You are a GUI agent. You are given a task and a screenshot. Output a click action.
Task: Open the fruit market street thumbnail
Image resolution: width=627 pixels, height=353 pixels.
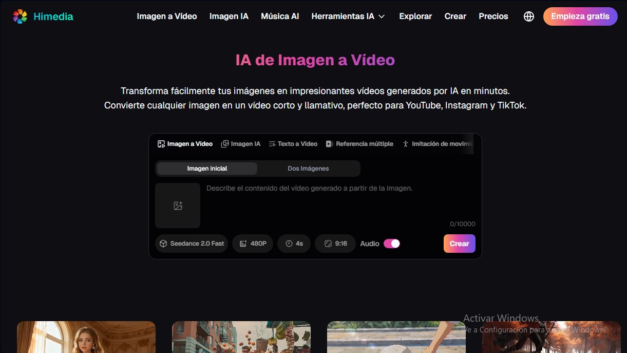click(241, 337)
